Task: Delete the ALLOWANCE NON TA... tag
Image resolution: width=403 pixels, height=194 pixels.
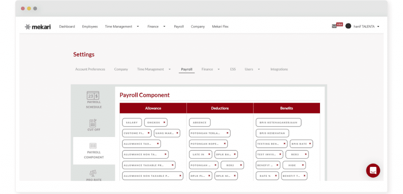Action: click(x=165, y=154)
